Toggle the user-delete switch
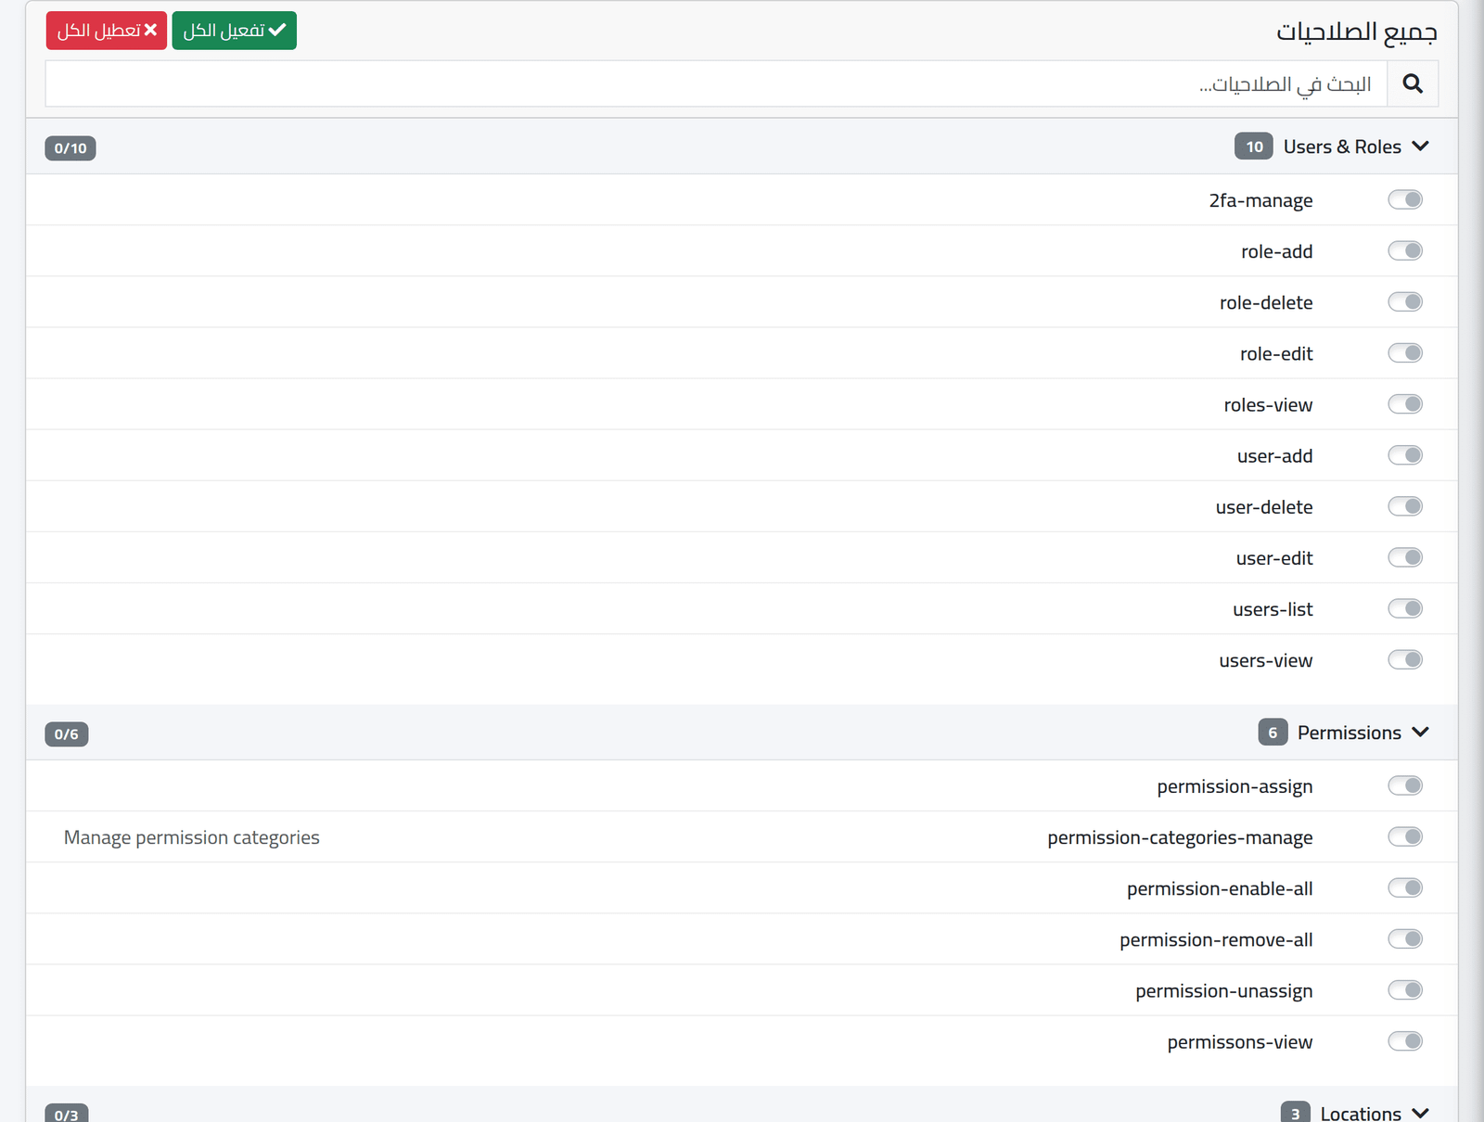 (x=1405, y=505)
